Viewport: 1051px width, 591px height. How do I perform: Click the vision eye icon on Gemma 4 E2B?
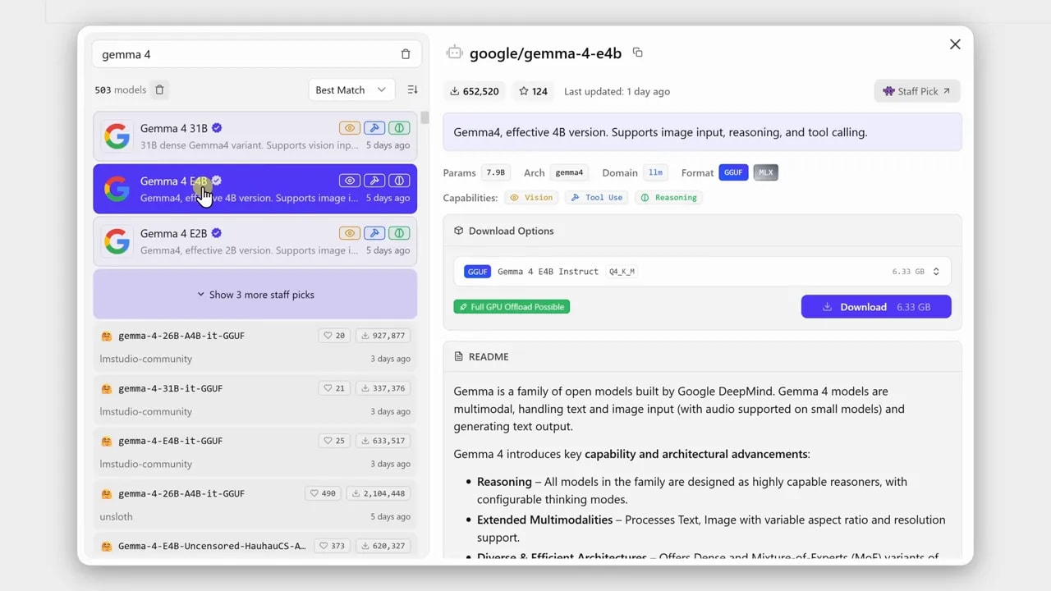(350, 233)
